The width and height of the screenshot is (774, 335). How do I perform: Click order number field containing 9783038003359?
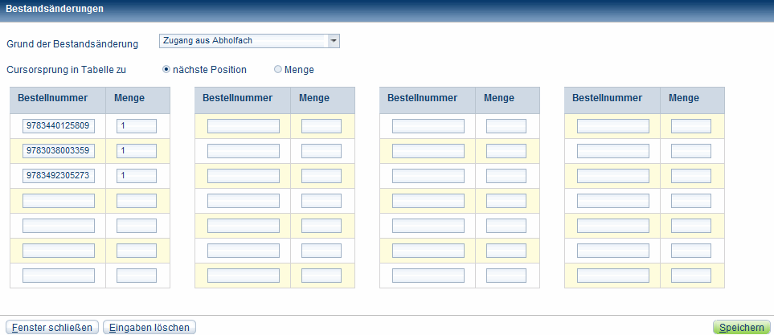tap(59, 151)
